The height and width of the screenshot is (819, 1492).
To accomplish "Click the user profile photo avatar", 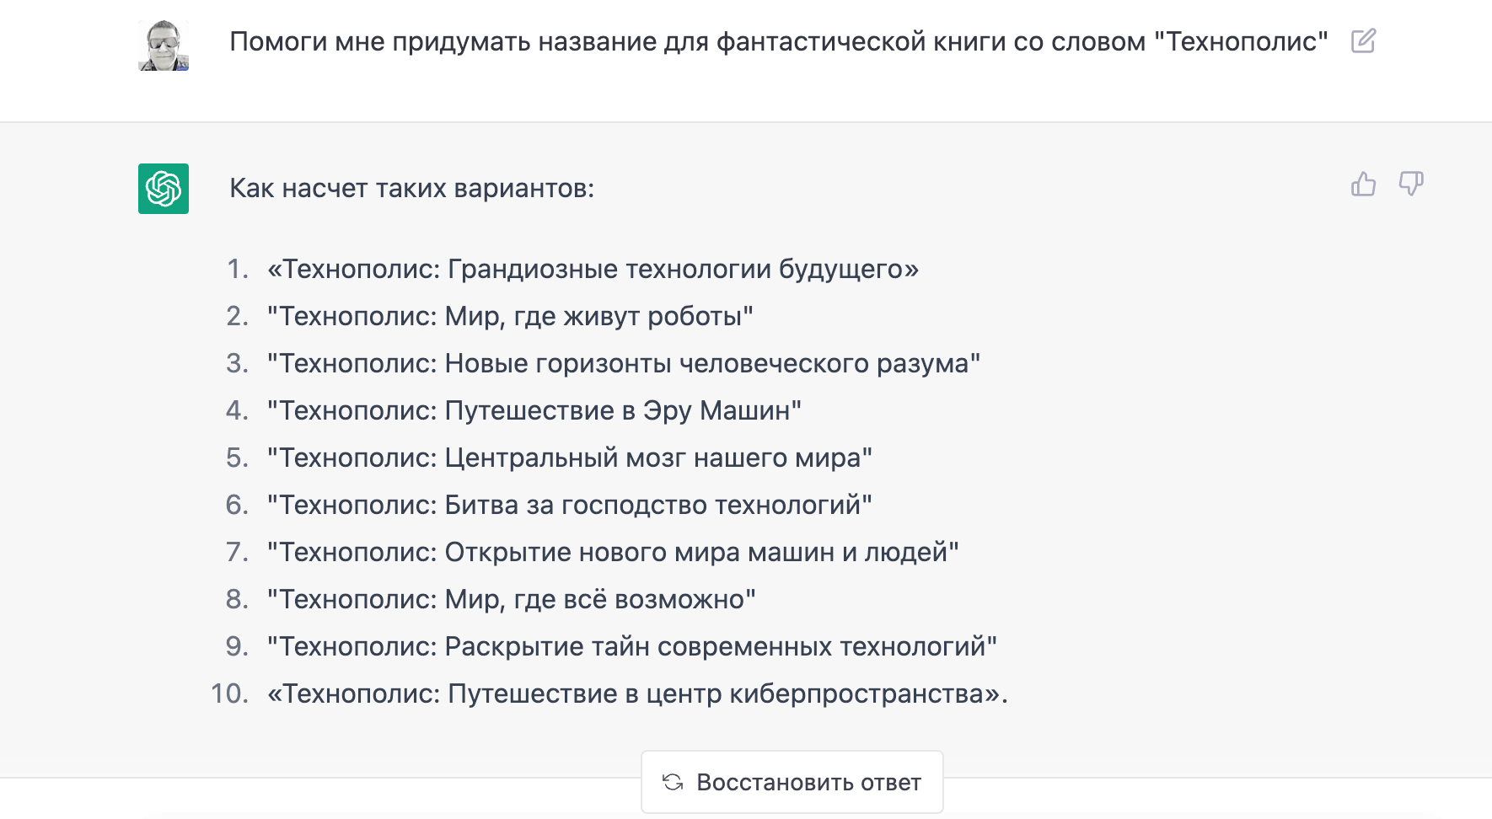I will pos(164,45).
